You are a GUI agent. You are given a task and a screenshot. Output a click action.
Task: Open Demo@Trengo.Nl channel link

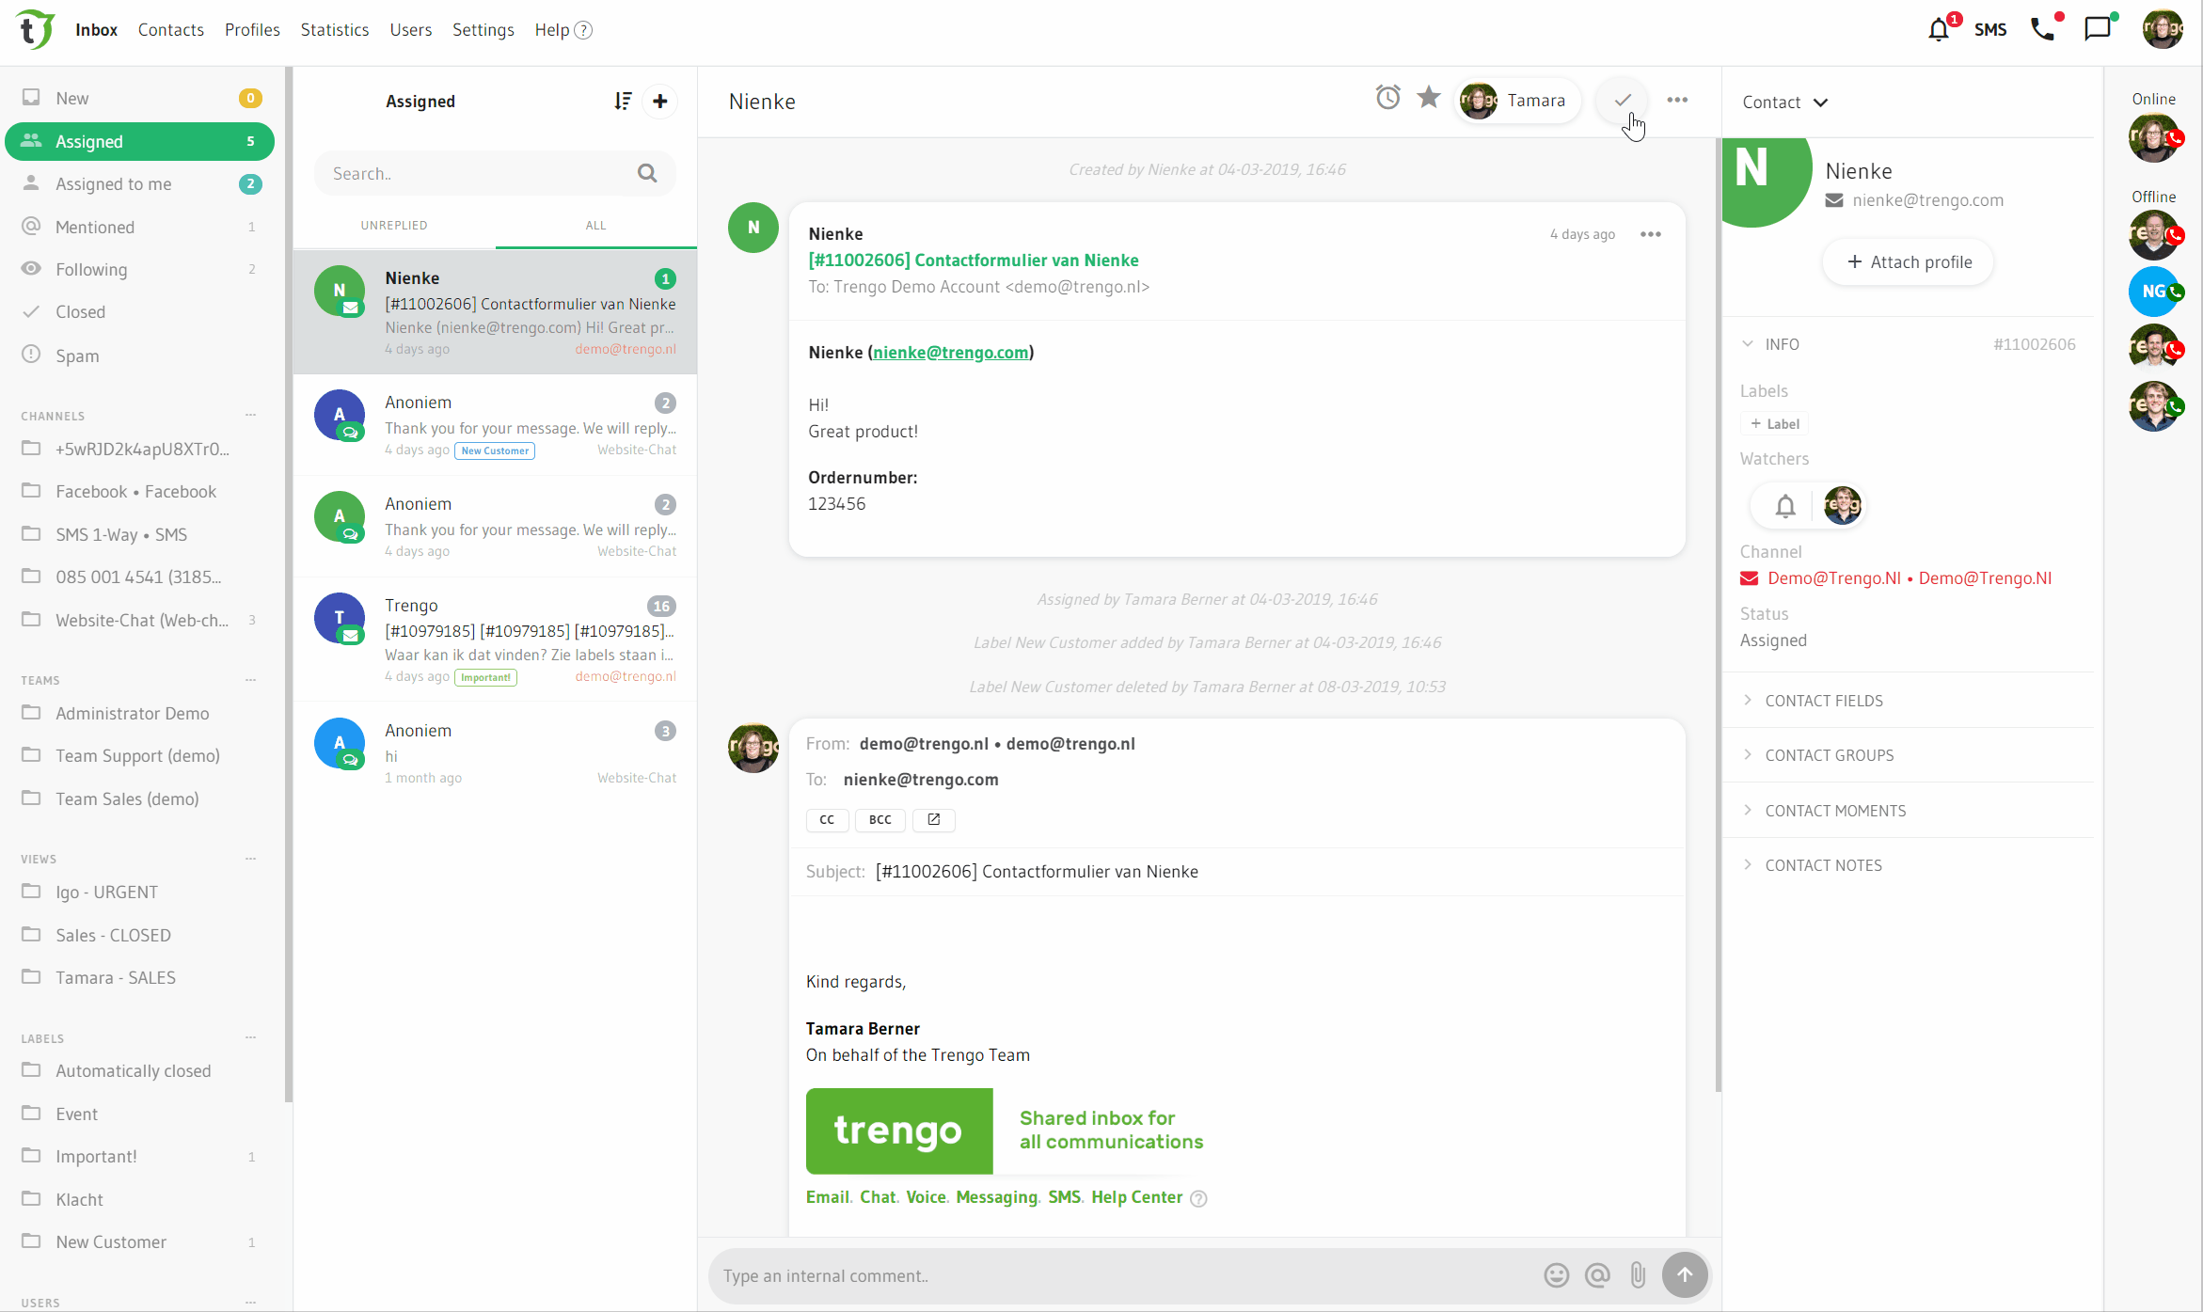[x=1896, y=578]
